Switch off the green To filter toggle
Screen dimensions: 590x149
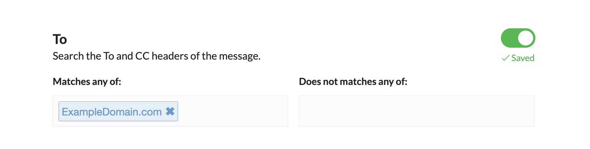[x=518, y=38]
